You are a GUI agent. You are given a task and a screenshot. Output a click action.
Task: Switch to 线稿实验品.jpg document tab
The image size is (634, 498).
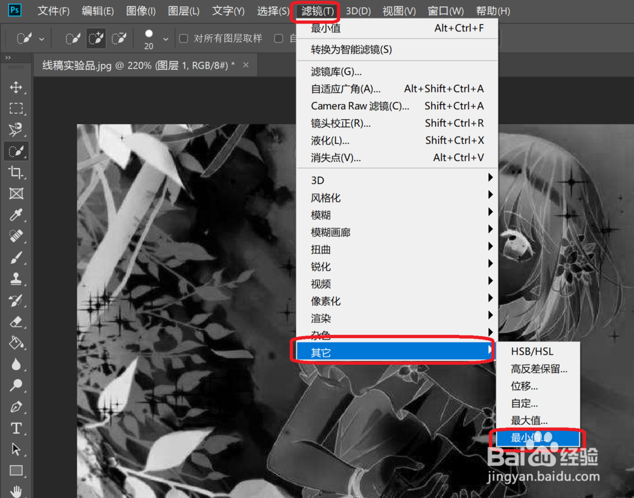click(138, 65)
